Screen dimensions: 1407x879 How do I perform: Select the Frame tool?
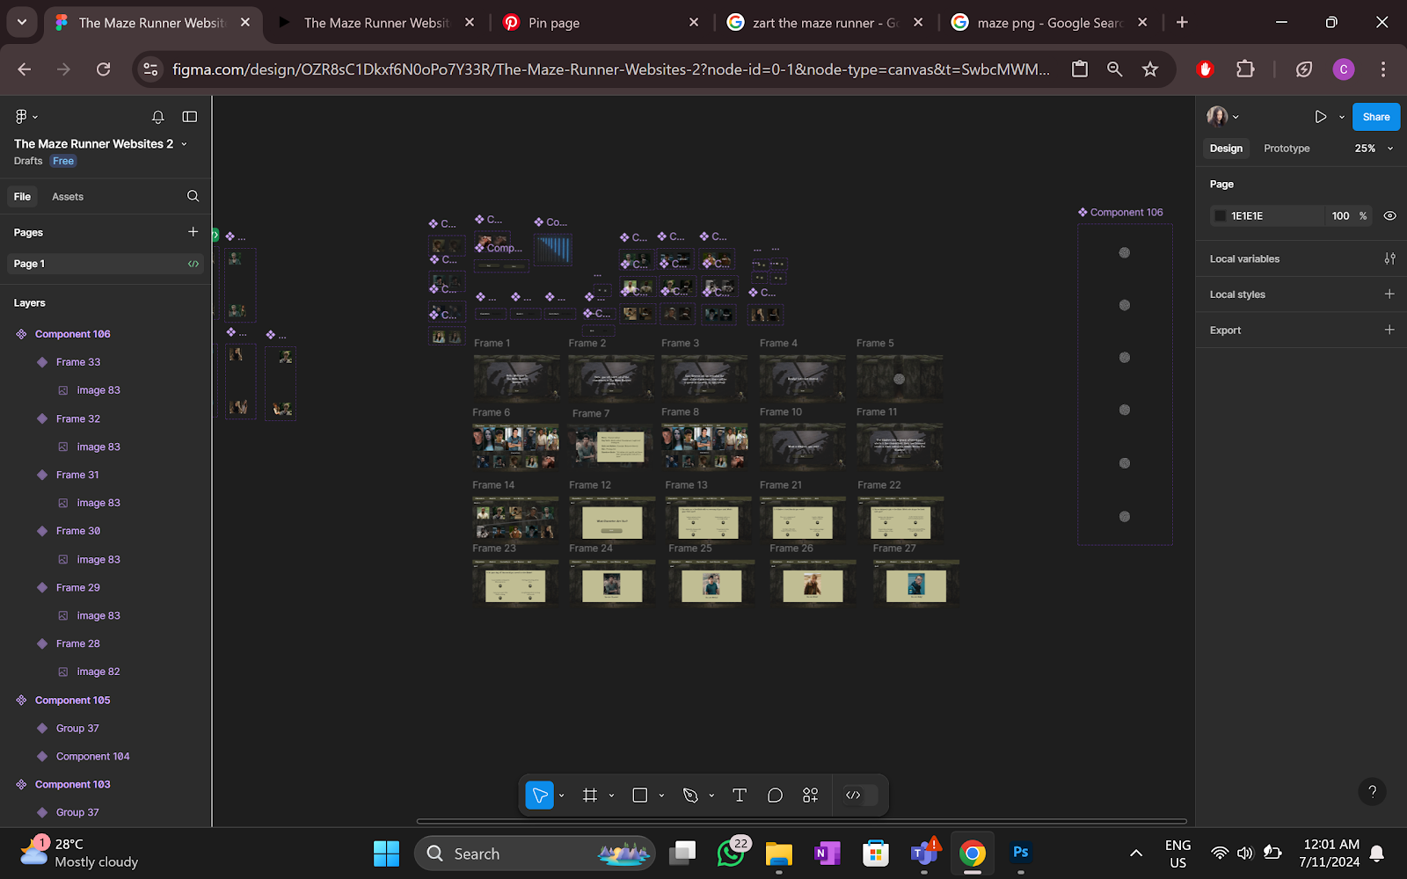(590, 795)
